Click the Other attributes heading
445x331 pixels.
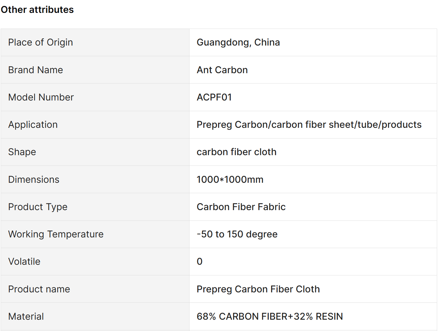[x=37, y=10]
